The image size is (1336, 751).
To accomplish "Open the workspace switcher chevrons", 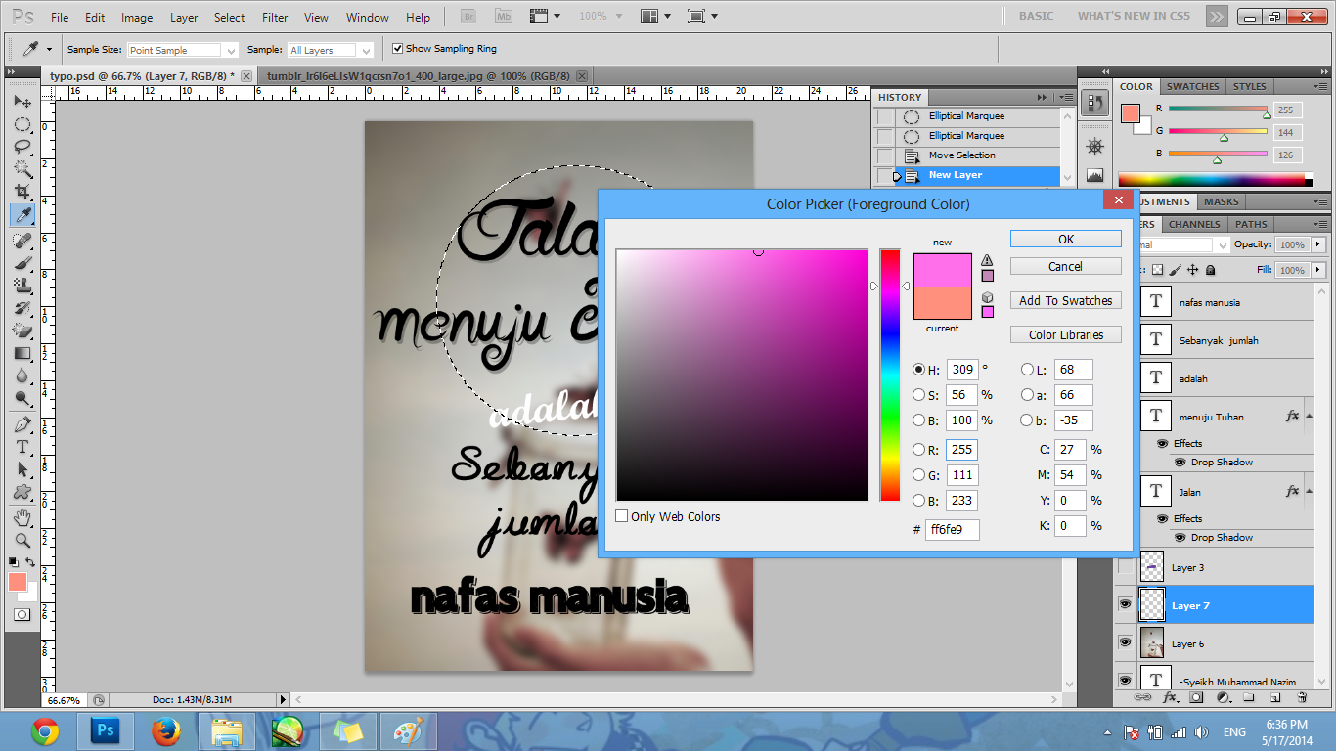I will pyautogui.click(x=1216, y=17).
